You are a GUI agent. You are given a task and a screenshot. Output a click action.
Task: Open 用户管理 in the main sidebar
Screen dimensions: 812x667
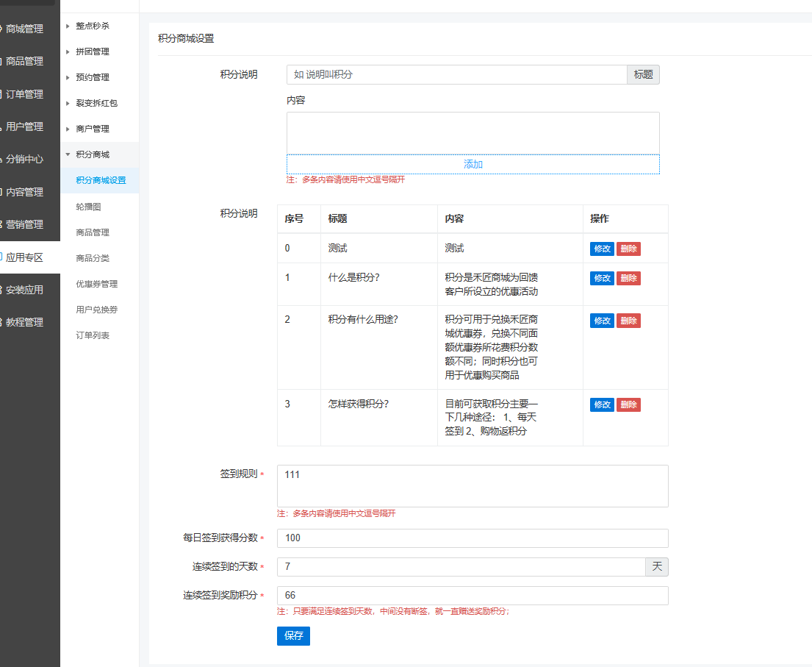coord(24,126)
